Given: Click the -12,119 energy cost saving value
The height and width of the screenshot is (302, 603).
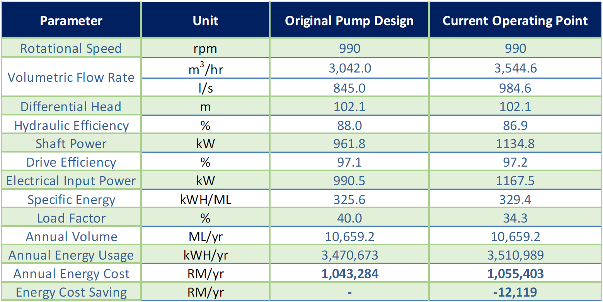Looking at the screenshot, I should tap(515, 292).
